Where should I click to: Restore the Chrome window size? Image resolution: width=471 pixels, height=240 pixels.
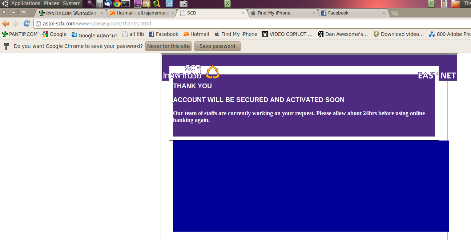22,12
